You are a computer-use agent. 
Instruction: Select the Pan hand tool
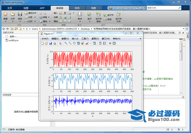(x=74, y=43)
